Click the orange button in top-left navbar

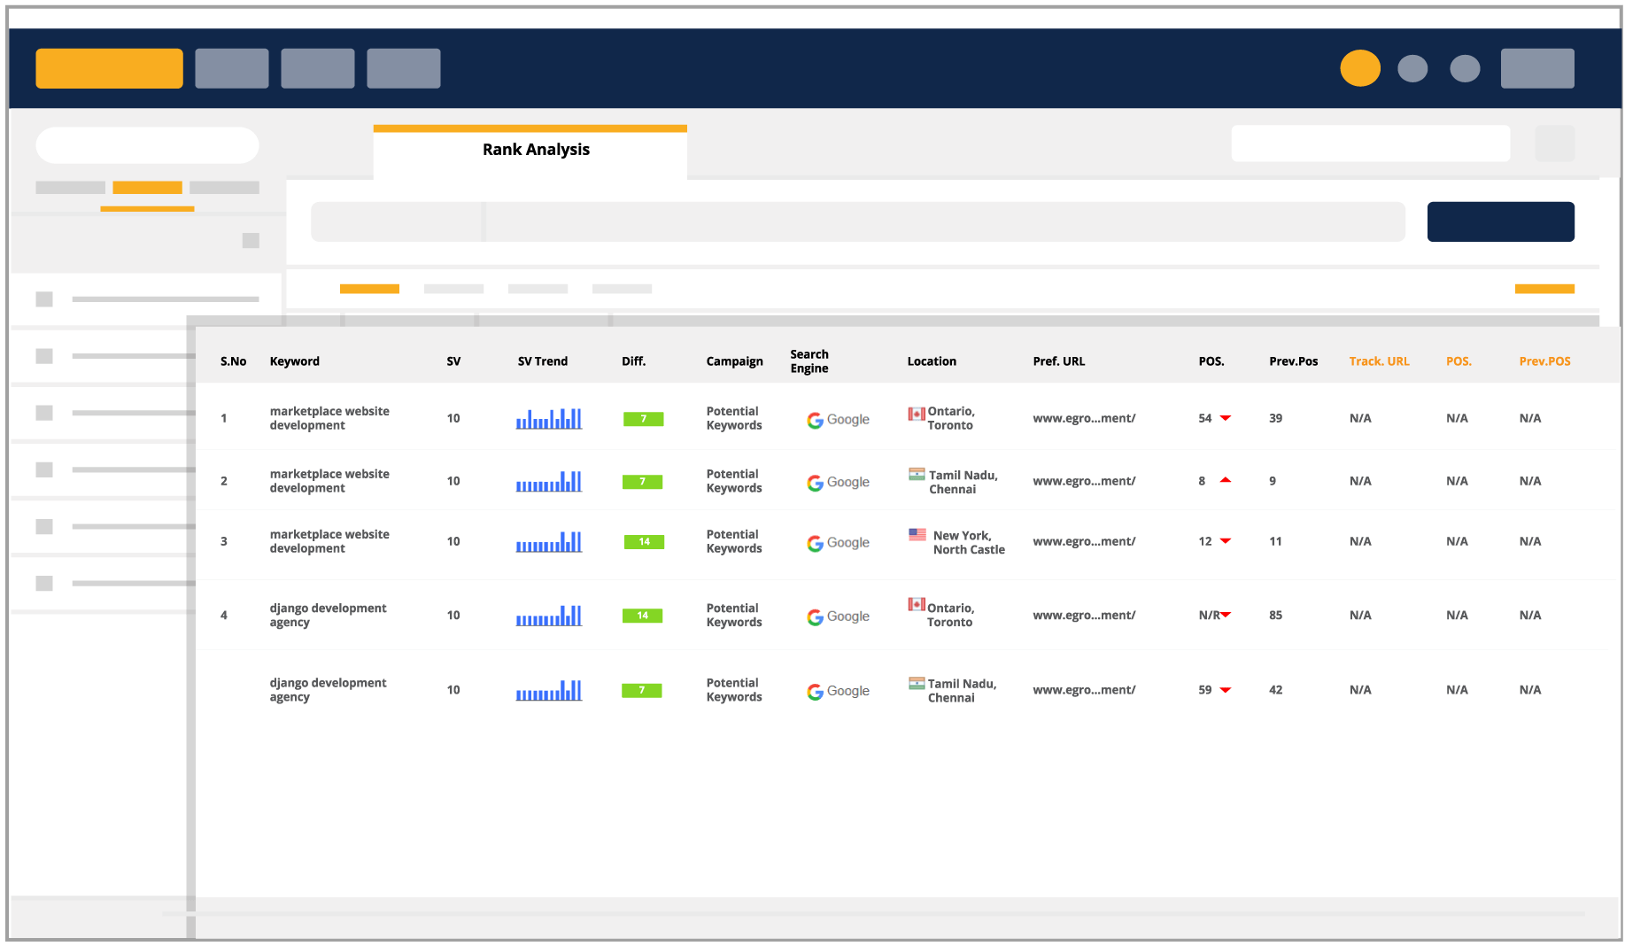click(109, 68)
